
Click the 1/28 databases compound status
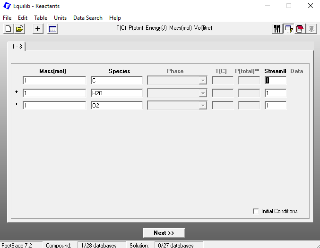pyautogui.click(x=102, y=245)
